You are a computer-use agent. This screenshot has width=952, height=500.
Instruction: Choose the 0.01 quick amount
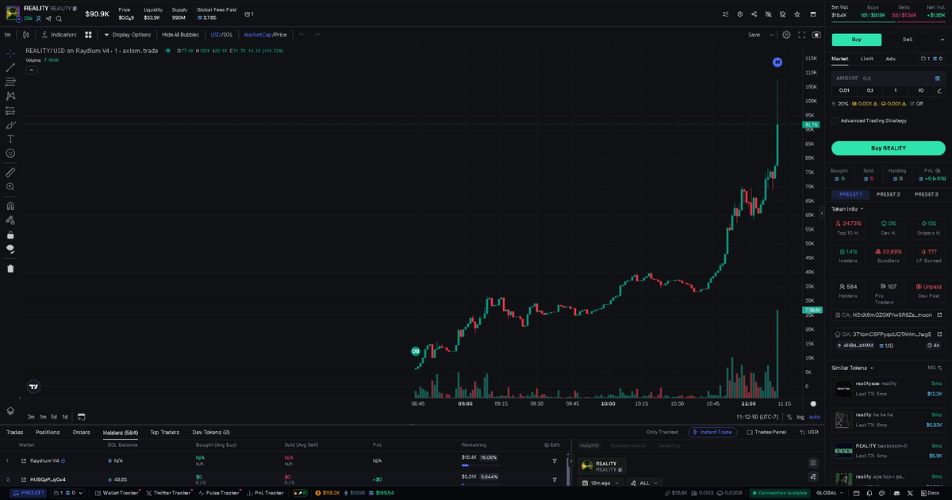[844, 90]
